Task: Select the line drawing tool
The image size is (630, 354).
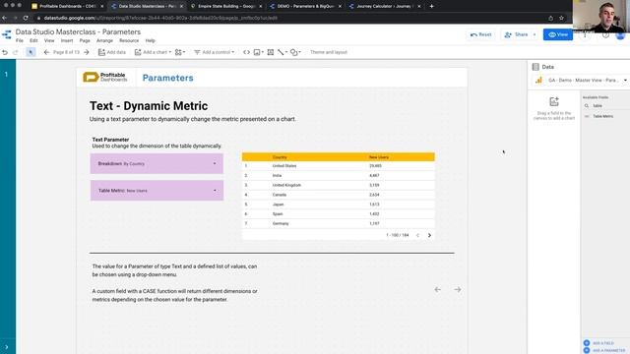Action: [282, 52]
